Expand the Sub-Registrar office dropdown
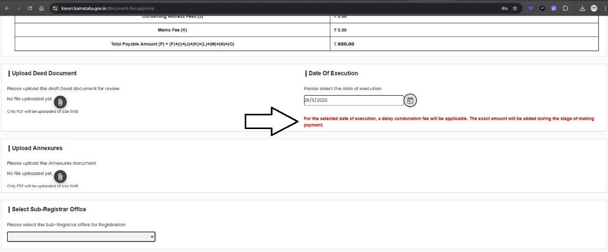608x252 pixels. (81, 237)
